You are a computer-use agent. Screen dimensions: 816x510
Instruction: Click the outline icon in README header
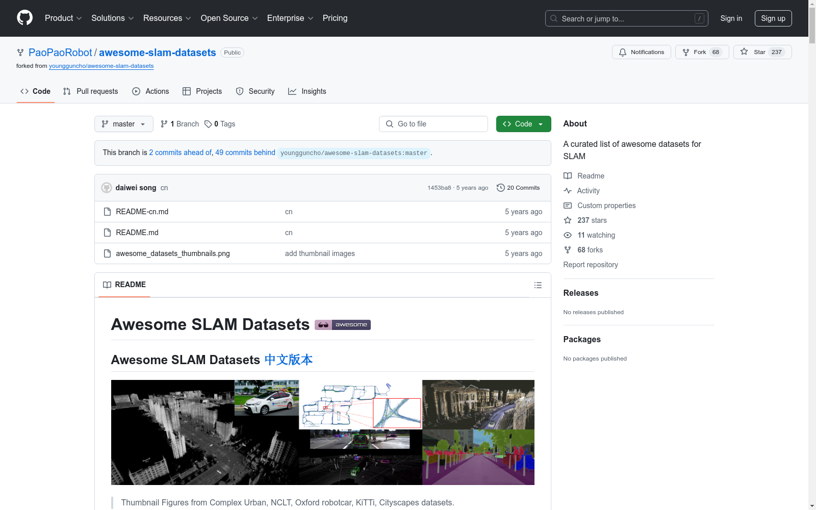[x=538, y=285]
